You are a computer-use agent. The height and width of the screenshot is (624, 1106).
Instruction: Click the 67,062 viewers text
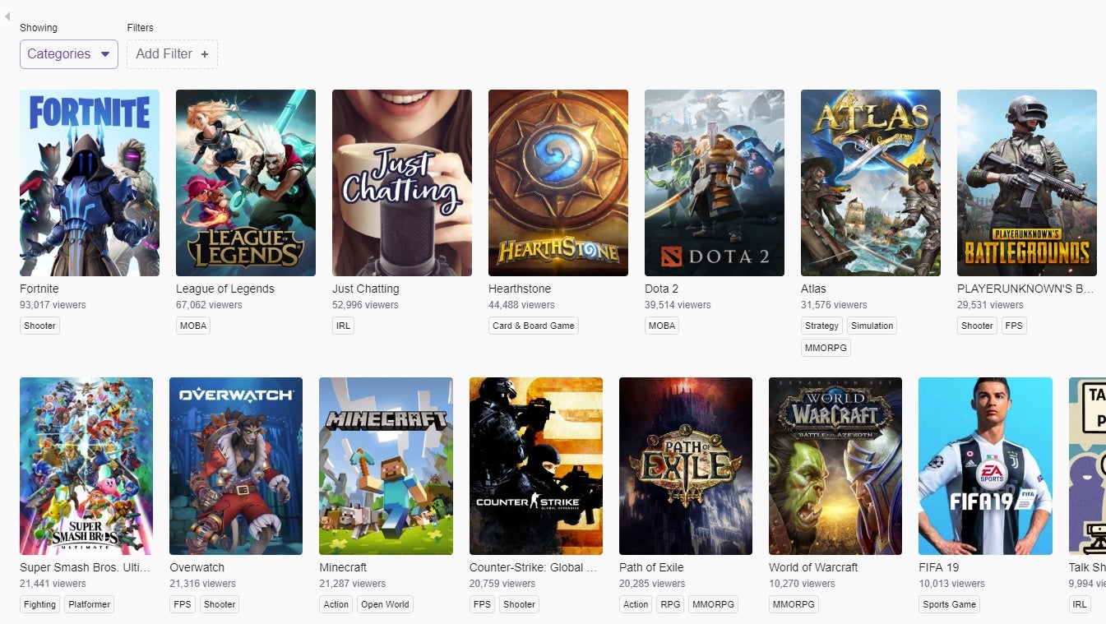click(209, 305)
